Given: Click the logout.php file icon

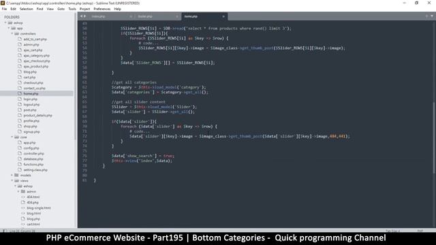Looking at the screenshot, I should coord(20,104).
